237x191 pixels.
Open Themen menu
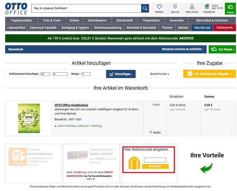[x=167, y=28]
